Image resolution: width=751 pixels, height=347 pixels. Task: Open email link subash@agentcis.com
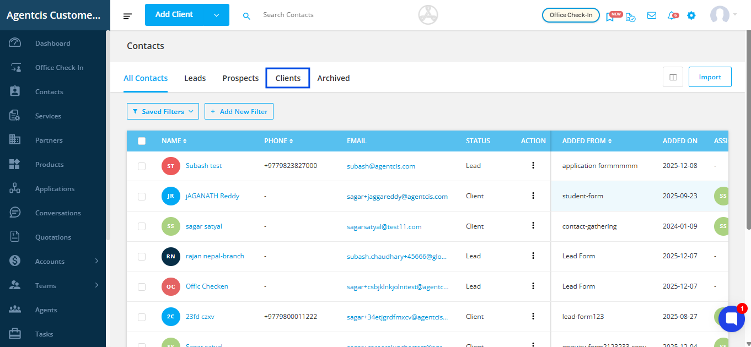(x=381, y=166)
